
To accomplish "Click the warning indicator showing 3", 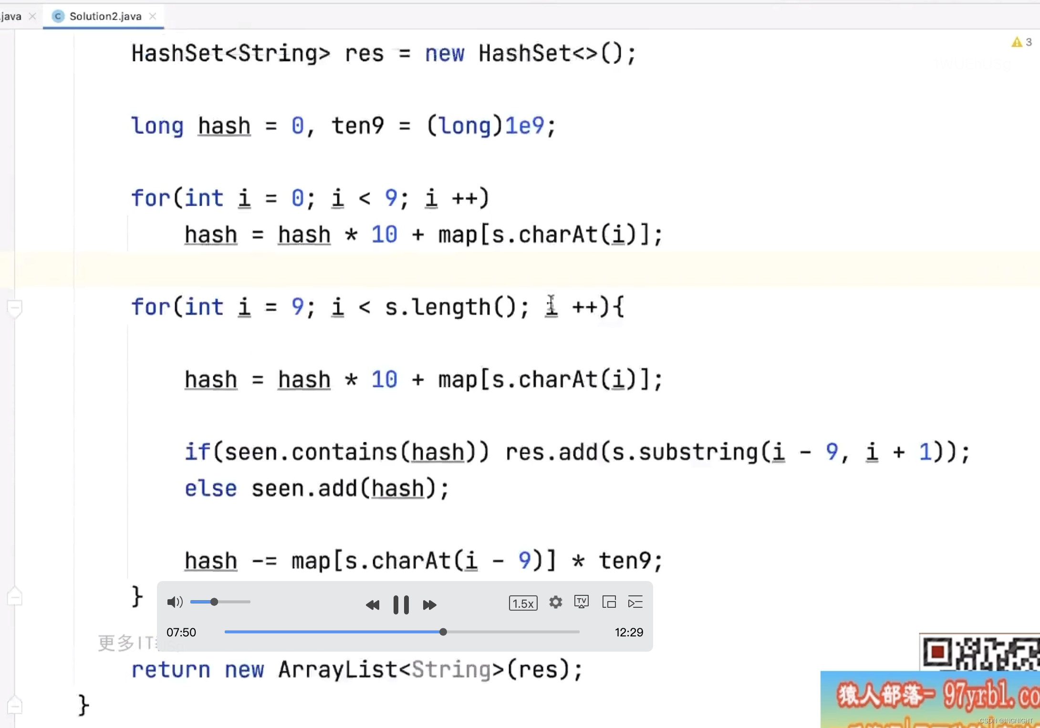I will tap(1021, 42).
